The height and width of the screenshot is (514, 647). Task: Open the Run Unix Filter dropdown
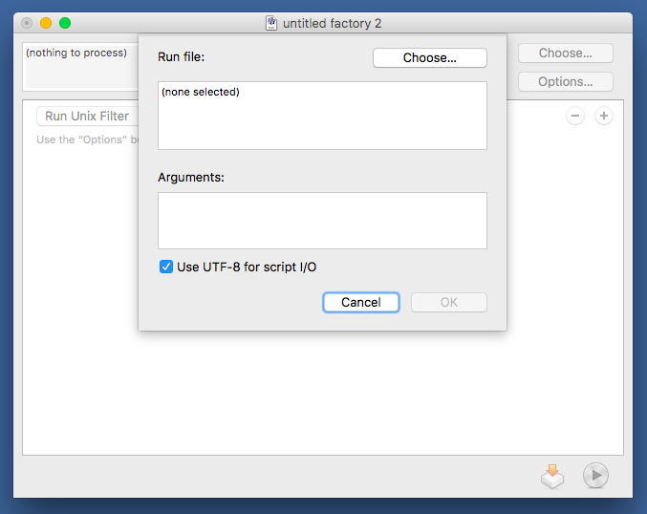87,117
